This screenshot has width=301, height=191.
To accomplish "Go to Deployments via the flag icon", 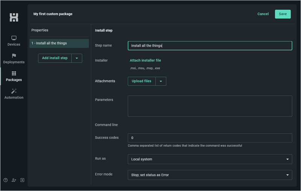I will (x=14, y=56).
